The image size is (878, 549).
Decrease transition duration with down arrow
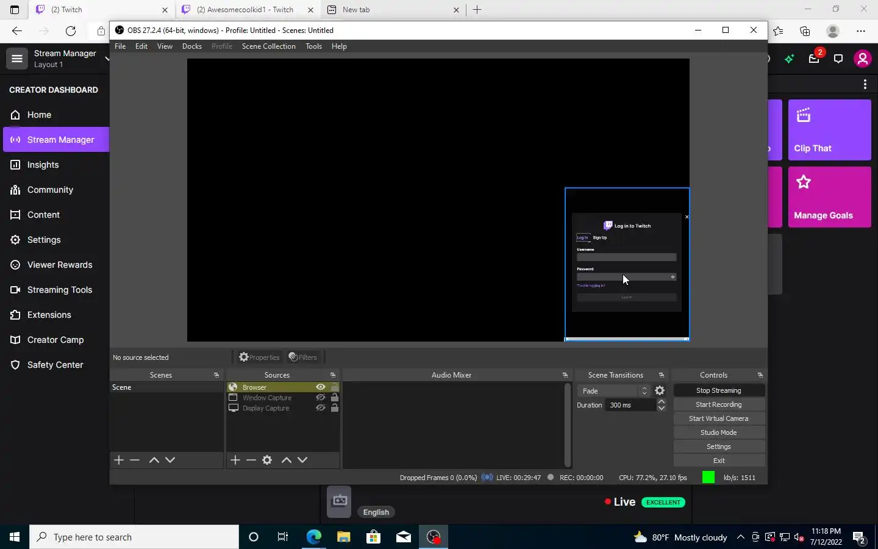coord(662,408)
